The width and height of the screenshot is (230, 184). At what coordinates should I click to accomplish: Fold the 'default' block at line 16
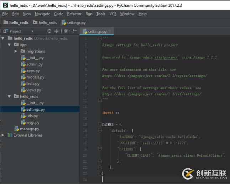click(100, 130)
